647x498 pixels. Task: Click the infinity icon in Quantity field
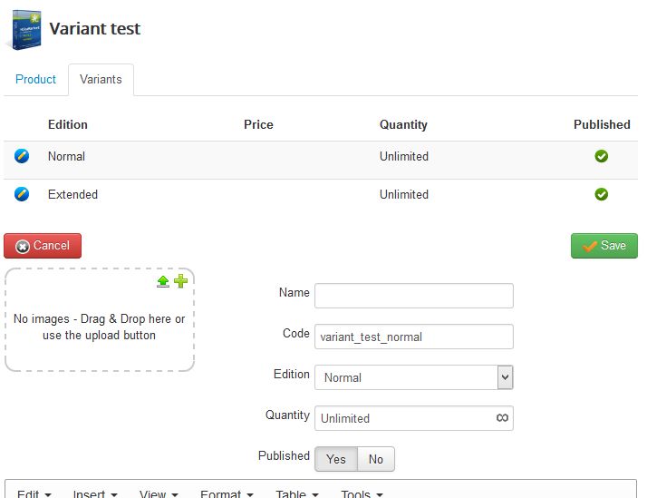click(502, 418)
